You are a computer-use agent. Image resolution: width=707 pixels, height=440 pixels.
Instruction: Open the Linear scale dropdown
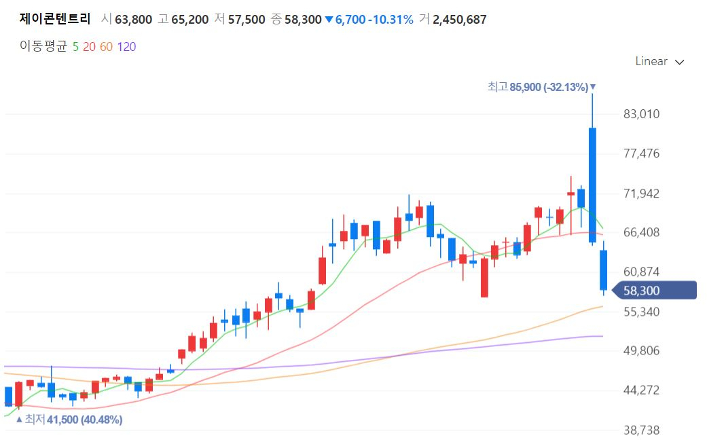pyautogui.click(x=659, y=61)
